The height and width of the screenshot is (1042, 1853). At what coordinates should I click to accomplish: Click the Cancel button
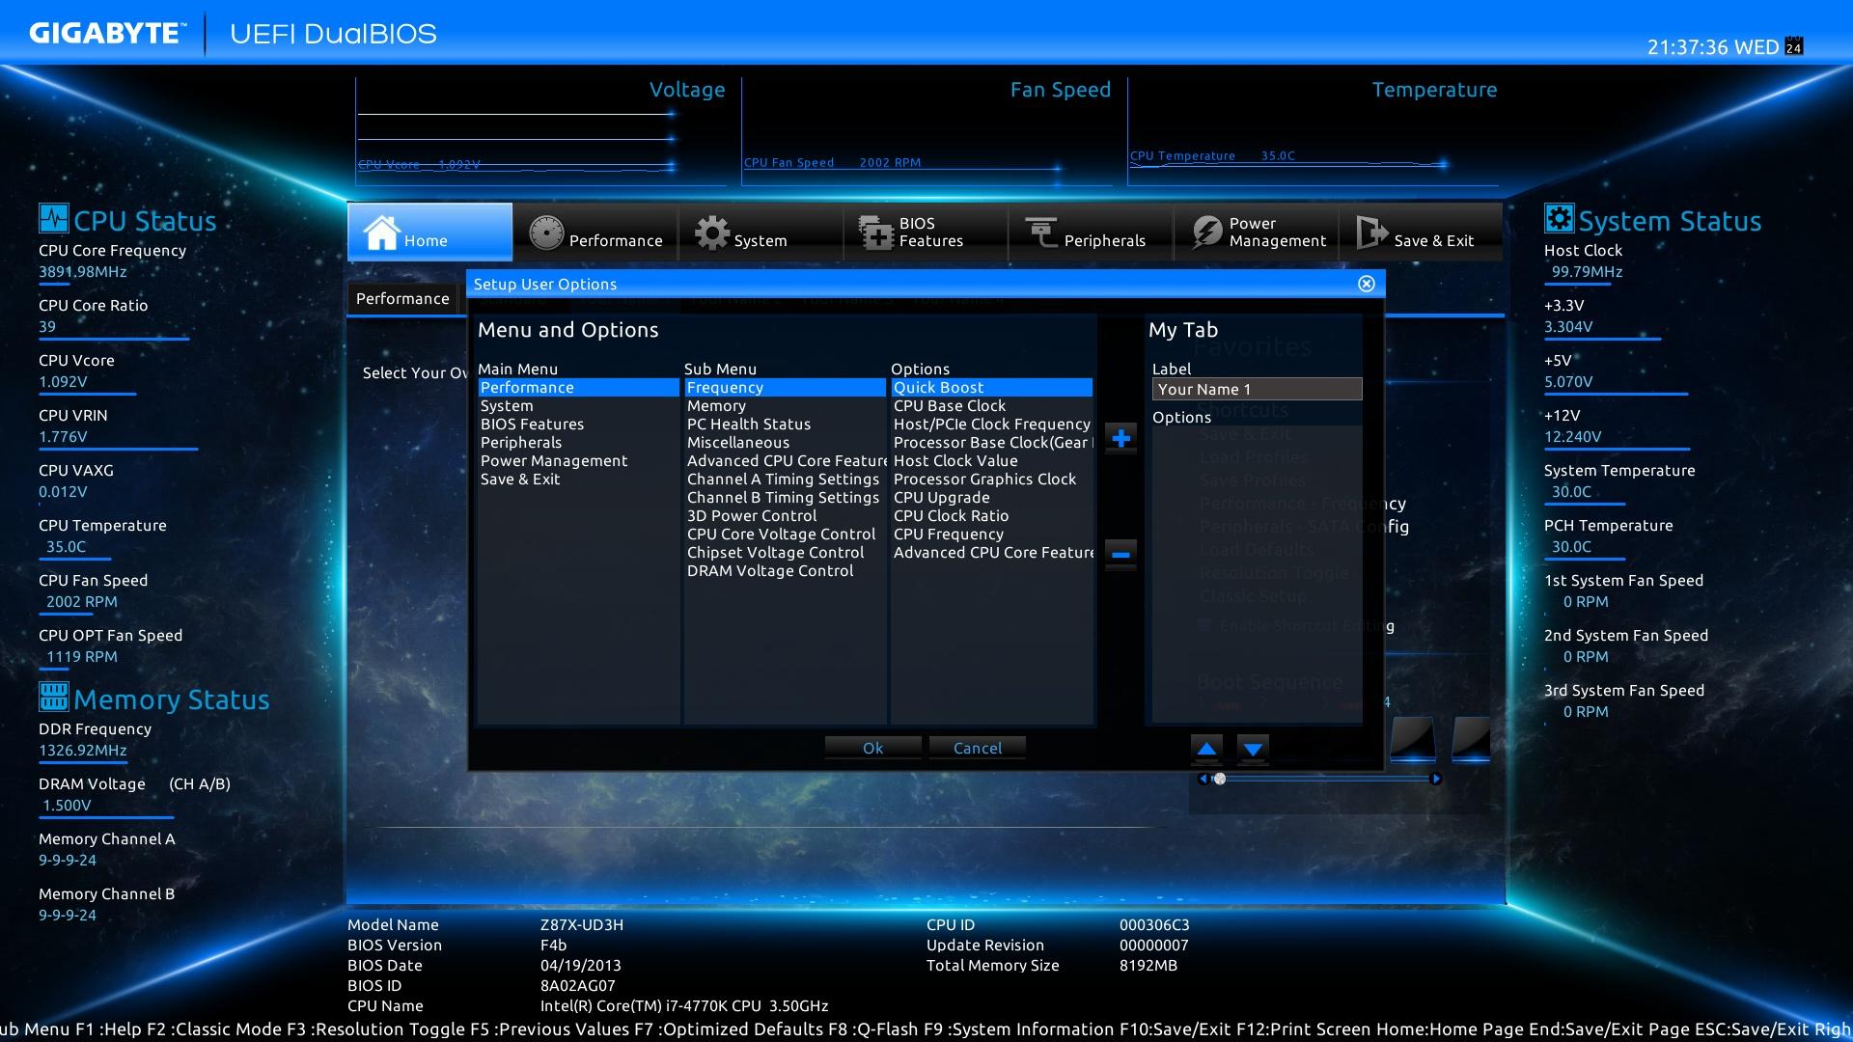click(977, 748)
